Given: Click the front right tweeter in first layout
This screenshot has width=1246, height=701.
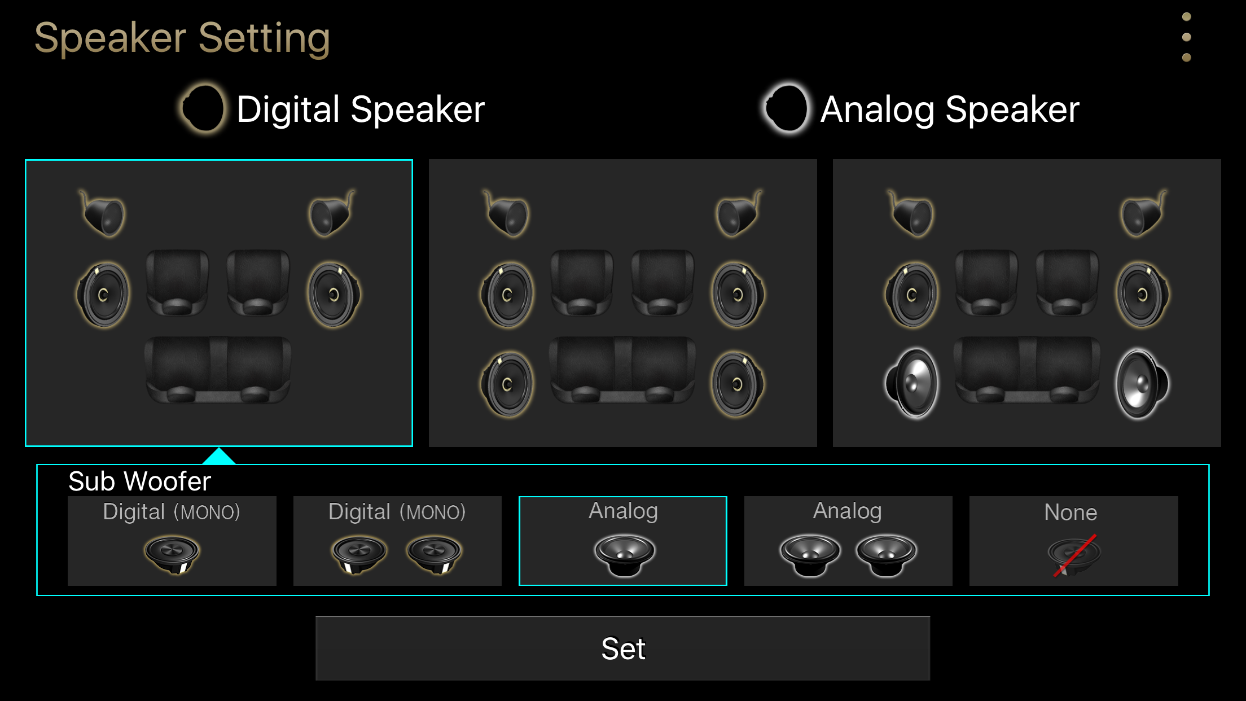Looking at the screenshot, I should [333, 213].
